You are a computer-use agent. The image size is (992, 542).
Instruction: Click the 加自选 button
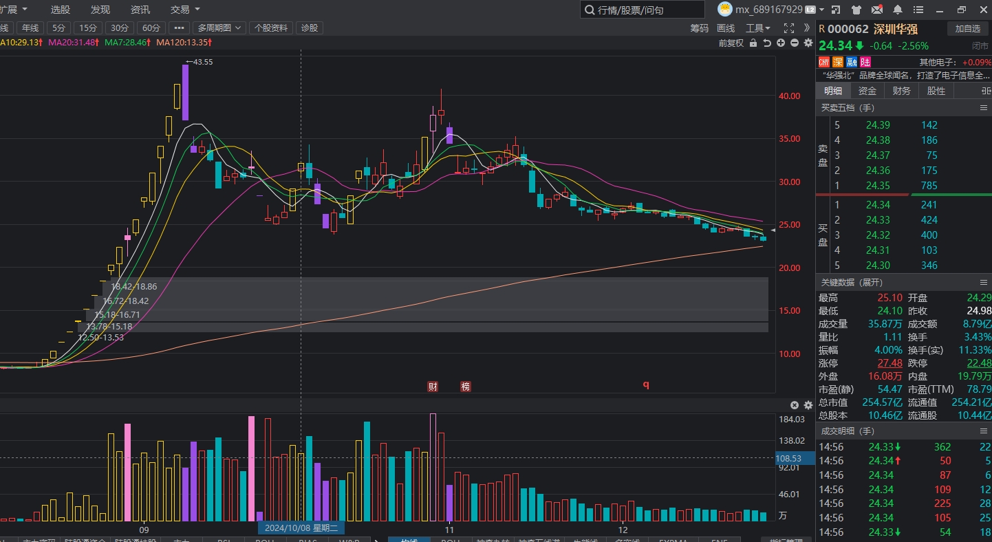pos(967,28)
